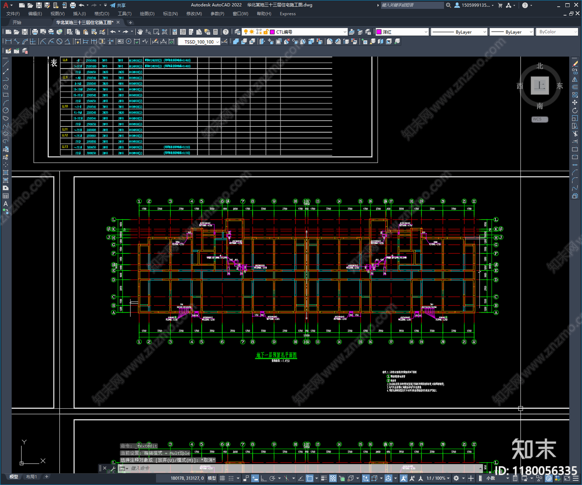
Task: Click the magenta color swatch beside 洋红
Action: click(x=379, y=32)
